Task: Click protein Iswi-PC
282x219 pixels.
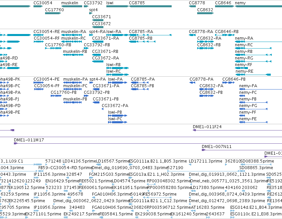Action: coord(115,119)
